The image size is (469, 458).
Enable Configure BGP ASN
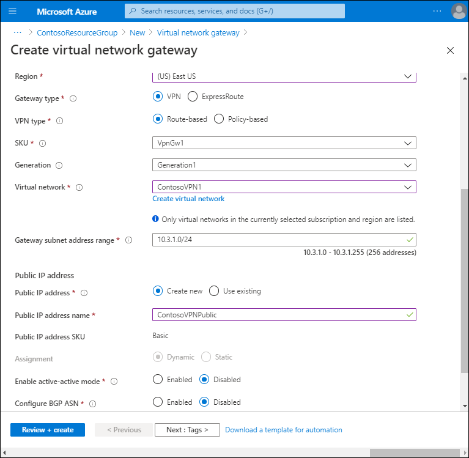click(158, 402)
